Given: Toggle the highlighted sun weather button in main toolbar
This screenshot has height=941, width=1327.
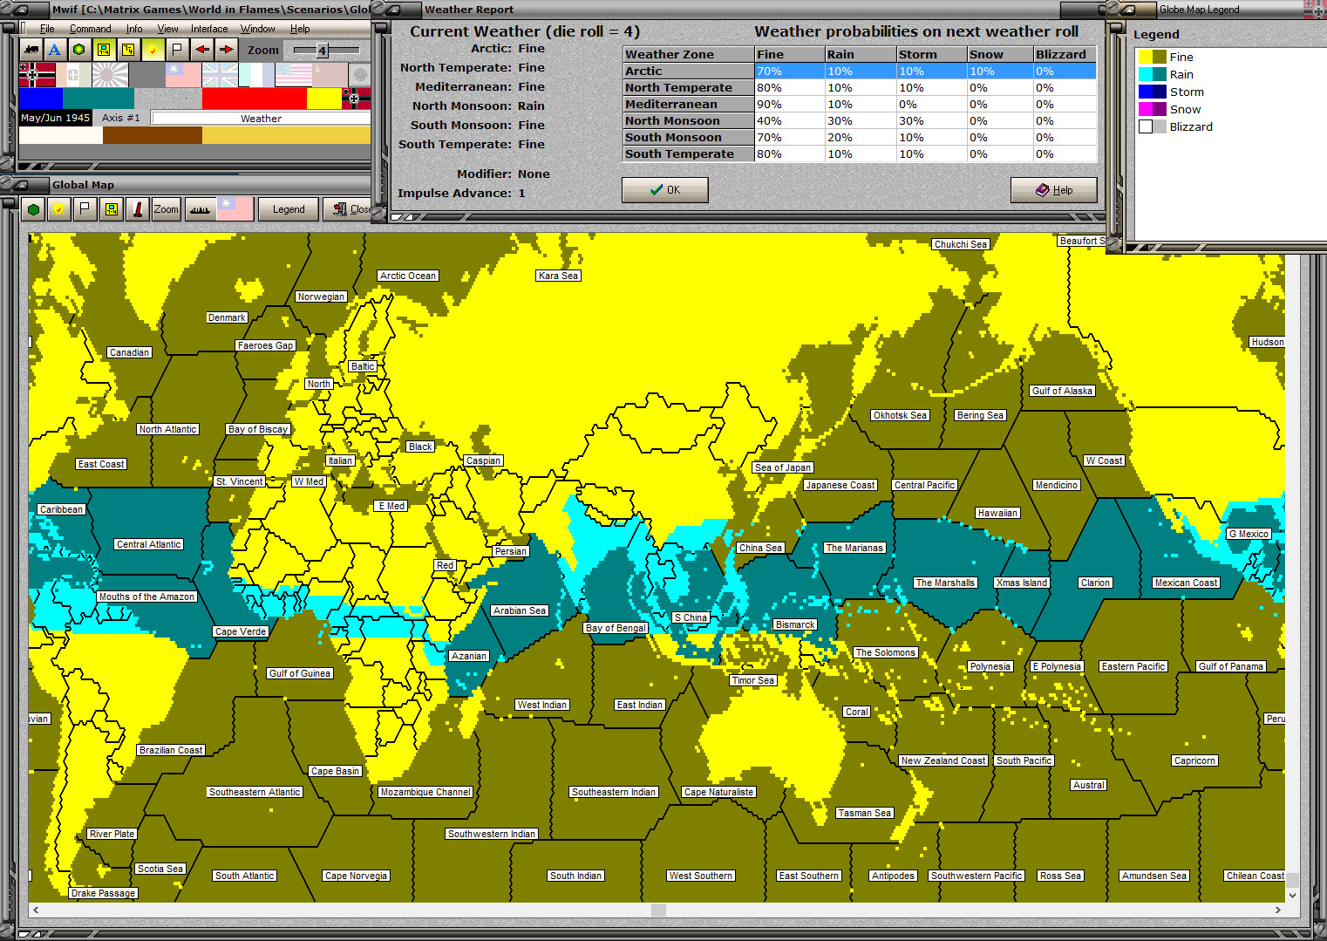Looking at the screenshot, I should [x=153, y=50].
